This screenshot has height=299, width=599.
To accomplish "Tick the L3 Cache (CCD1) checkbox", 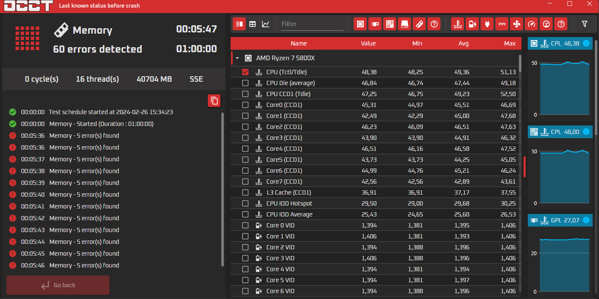I will (x=245, y=192).
